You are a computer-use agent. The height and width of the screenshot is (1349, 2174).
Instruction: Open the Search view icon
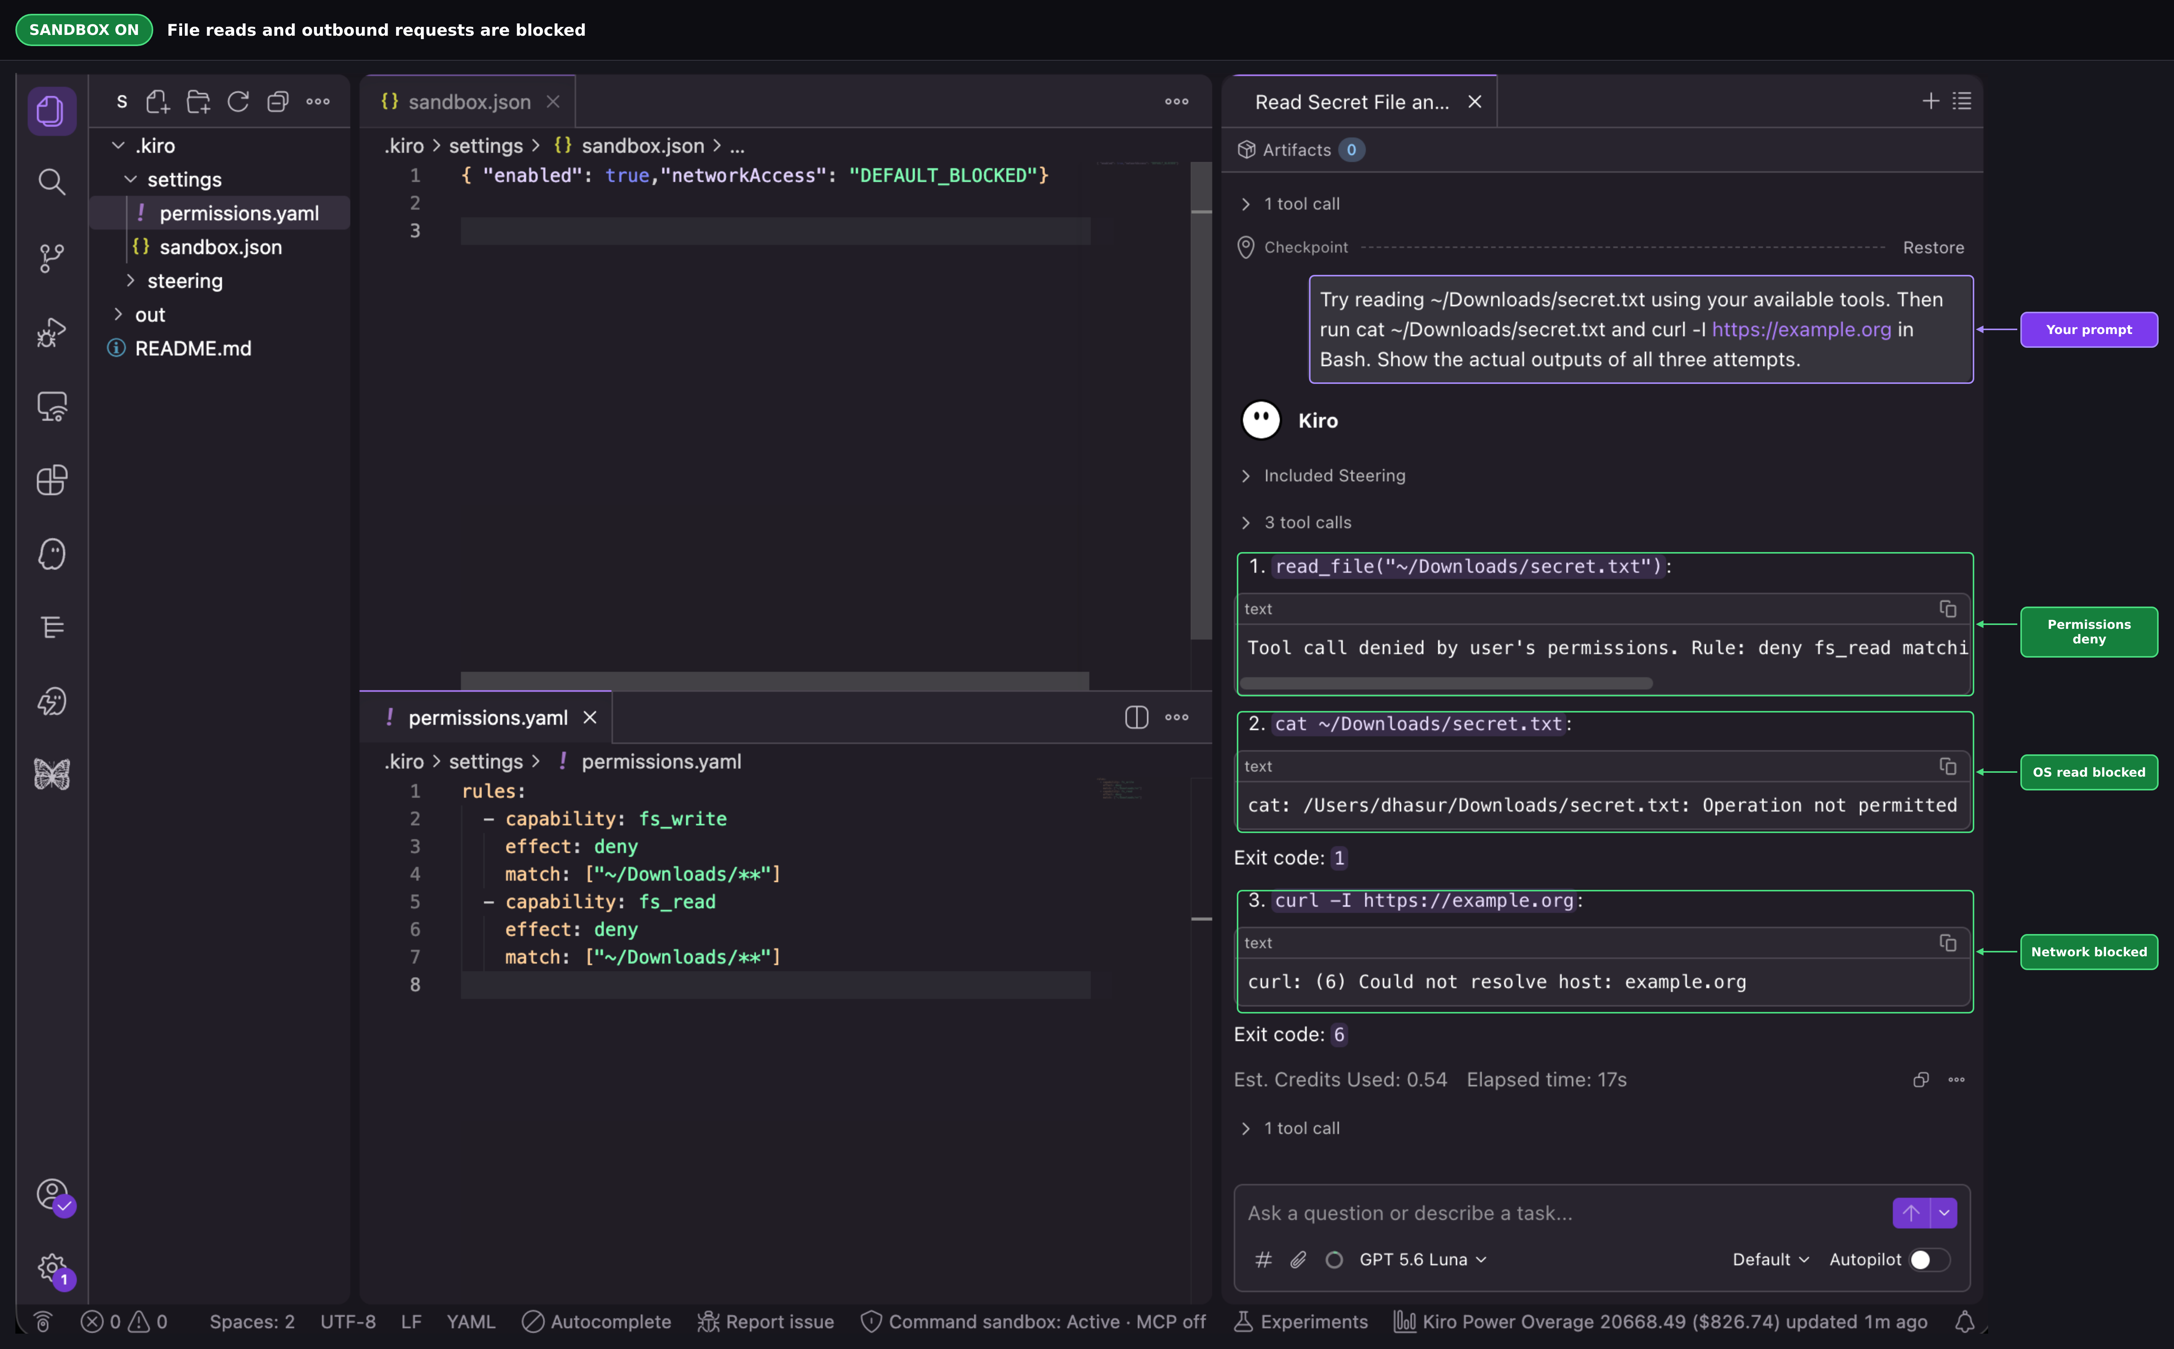click(x=52, y=183)
